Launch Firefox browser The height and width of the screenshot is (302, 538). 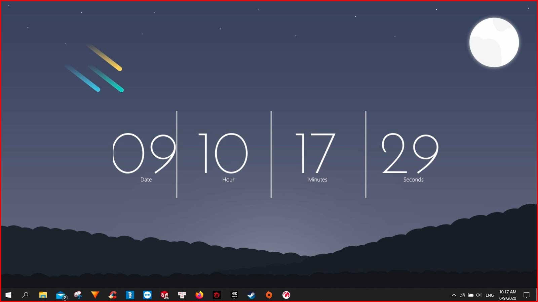pyautogui.click(x=199, y=295)
